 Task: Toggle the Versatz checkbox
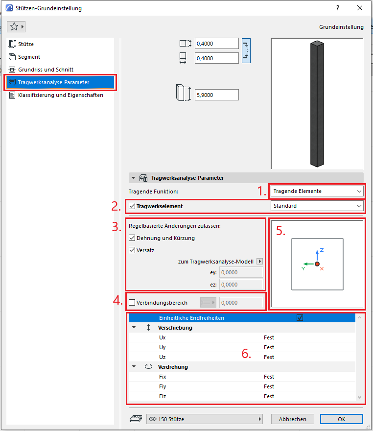coord(132,250)
